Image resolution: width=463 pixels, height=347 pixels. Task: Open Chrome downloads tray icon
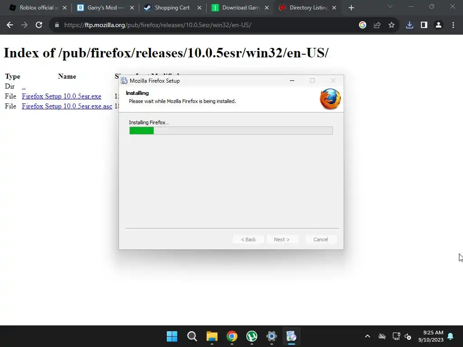pyautogui.click(x=410, y=25)
